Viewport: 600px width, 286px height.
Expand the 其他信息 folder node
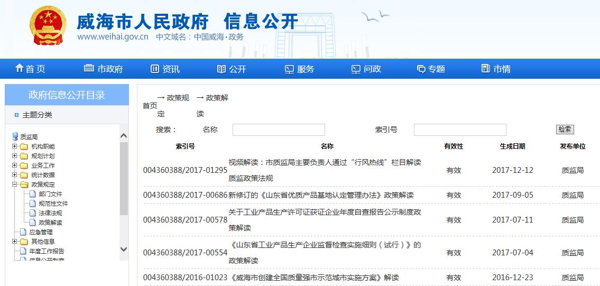click(15, 242)
